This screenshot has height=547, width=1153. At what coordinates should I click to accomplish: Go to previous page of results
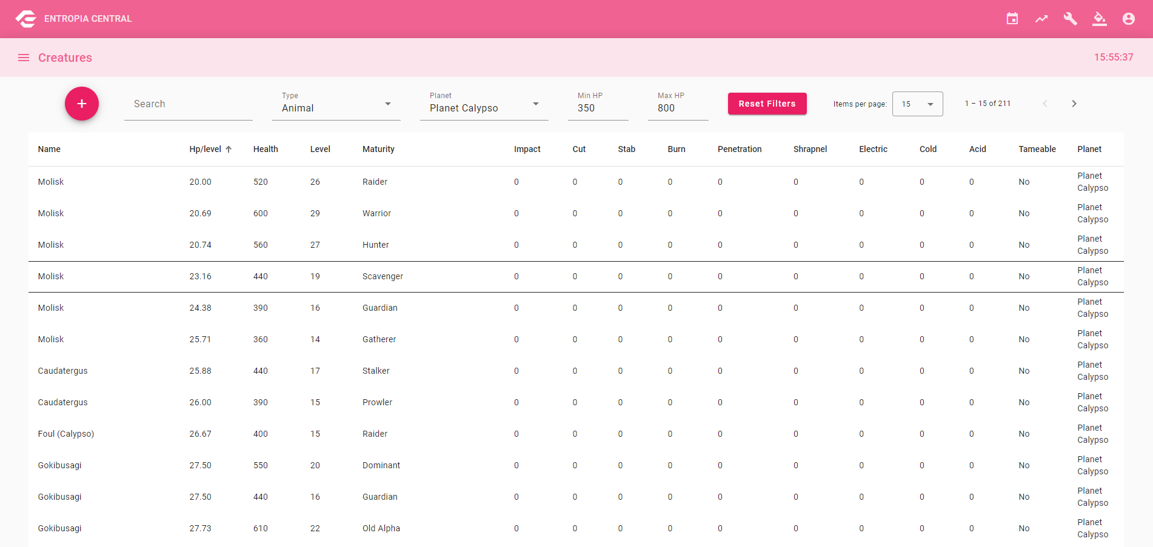coord(1045,104)
